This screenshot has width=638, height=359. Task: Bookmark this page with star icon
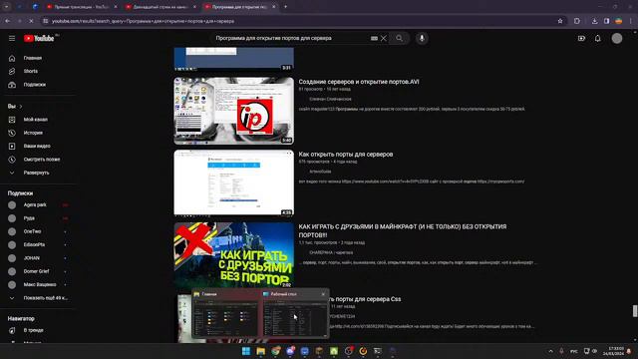pos(560,21)
